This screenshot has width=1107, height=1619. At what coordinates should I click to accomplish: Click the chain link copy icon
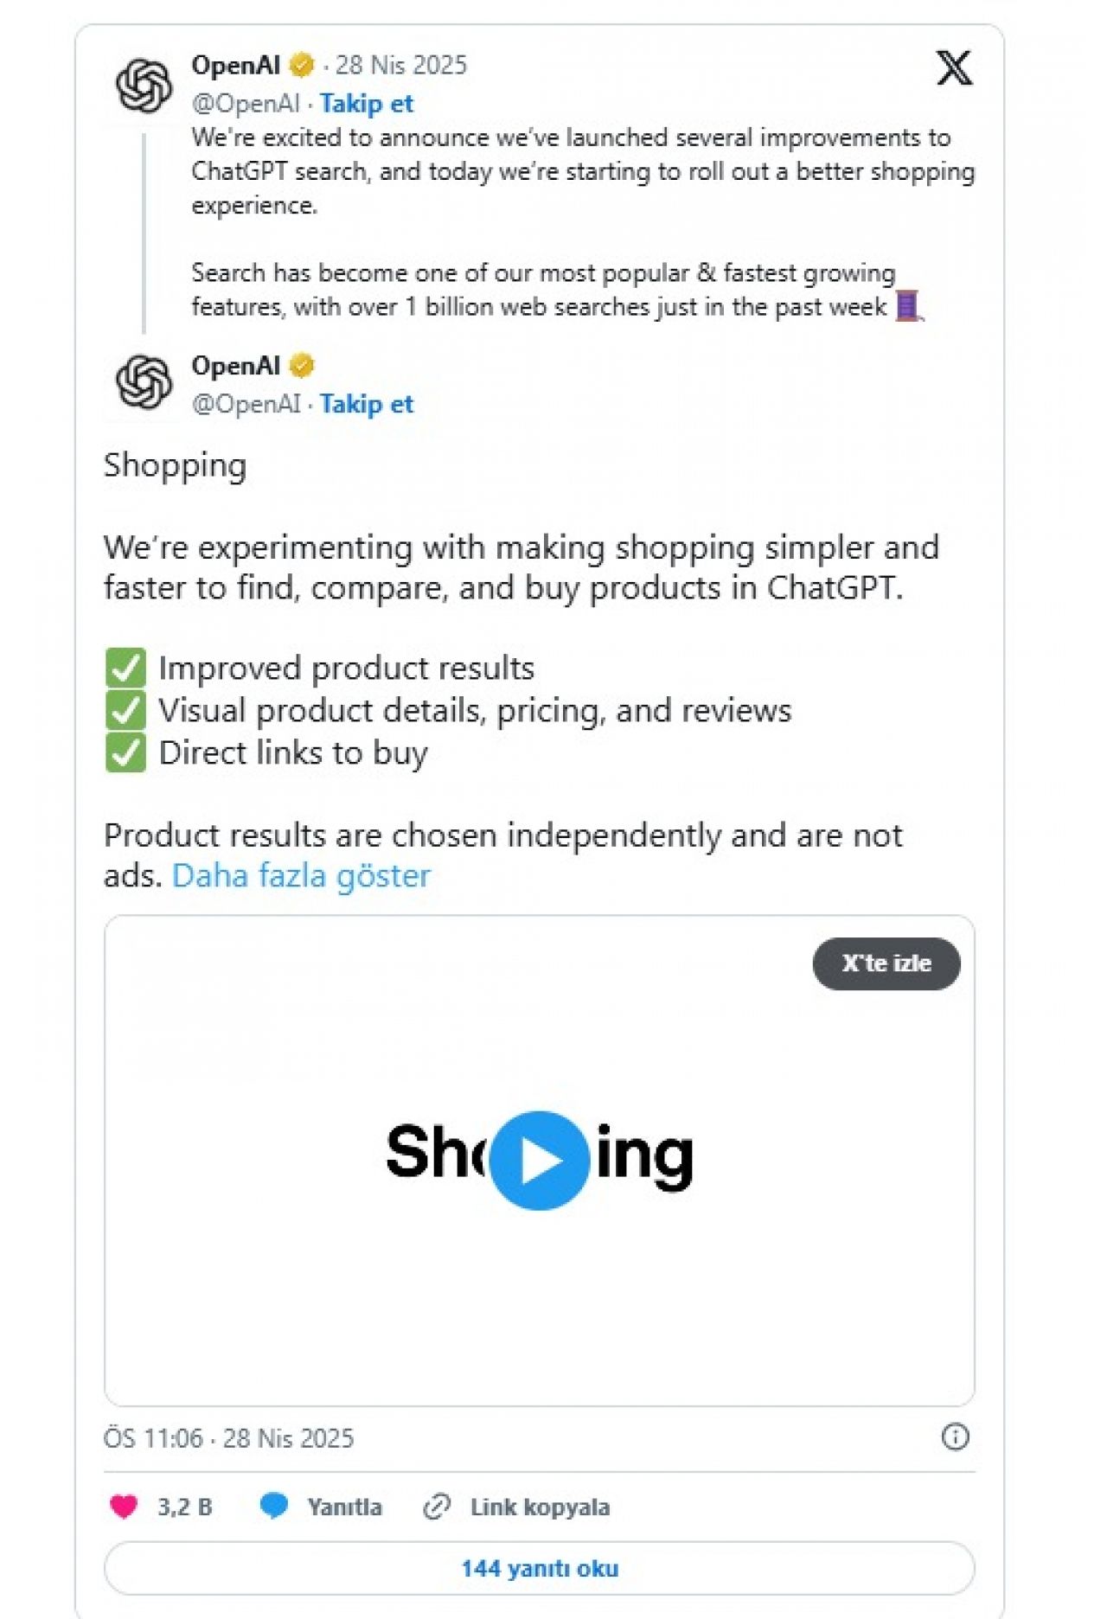[437, 1507]
